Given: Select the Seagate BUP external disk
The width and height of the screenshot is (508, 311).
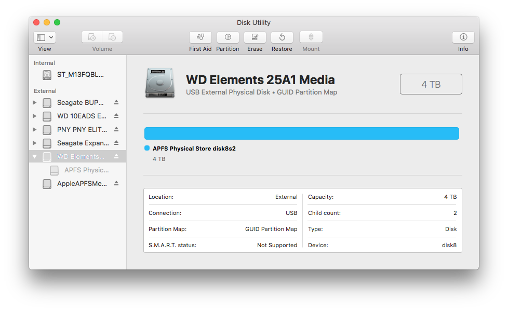Looking at the screenshot, I should (x=78, y=103).
